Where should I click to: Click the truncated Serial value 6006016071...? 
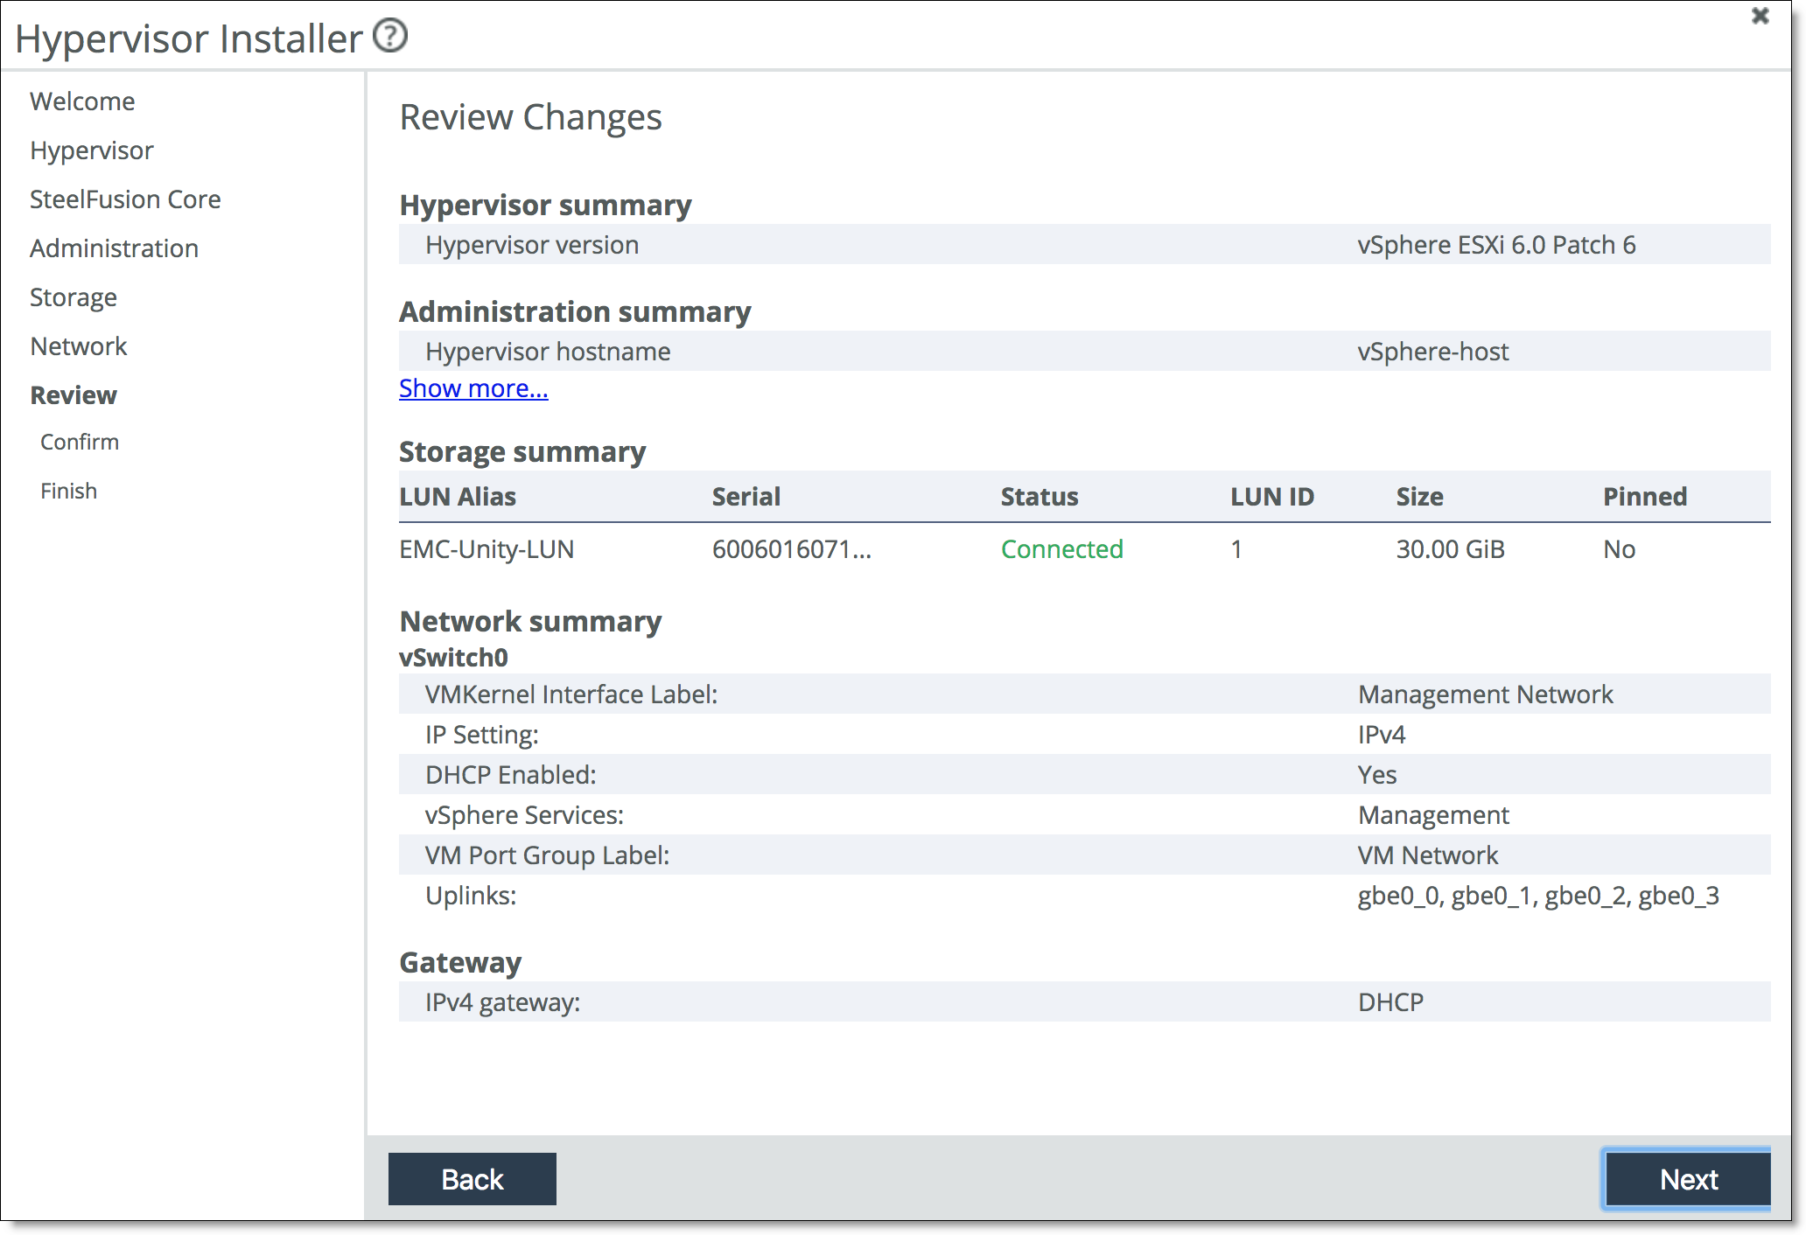coord(793,549)
